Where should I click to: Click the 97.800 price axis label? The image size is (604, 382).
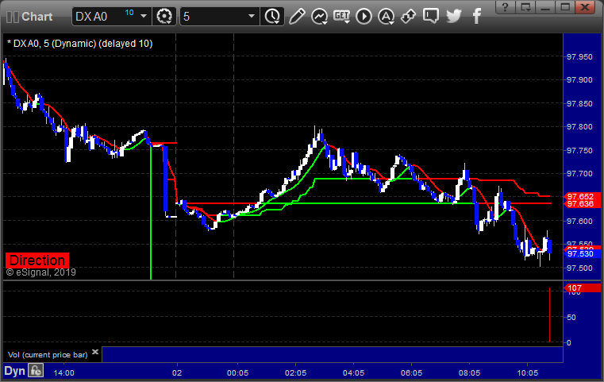pyautogui.click(x=579, y=127)
